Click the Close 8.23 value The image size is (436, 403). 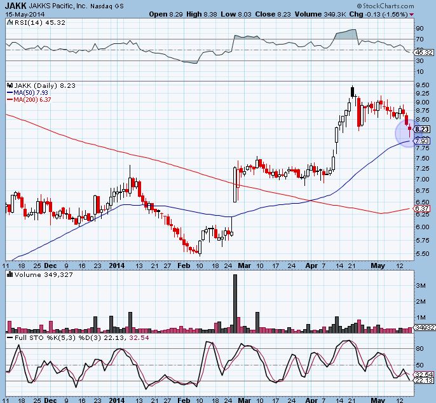[273, 14]
